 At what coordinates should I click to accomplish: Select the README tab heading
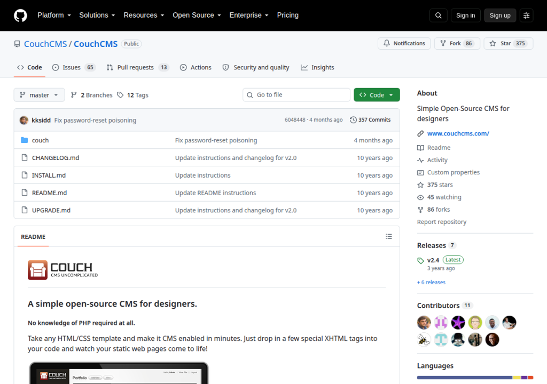(33, 237)
